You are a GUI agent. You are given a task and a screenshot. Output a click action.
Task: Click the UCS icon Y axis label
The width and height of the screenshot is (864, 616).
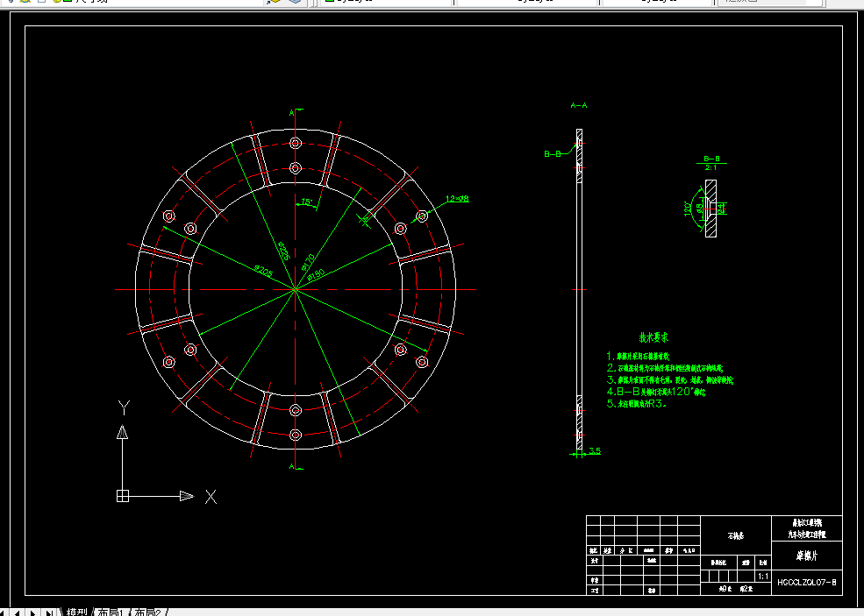pyautogui.click(x=124, y=408)
